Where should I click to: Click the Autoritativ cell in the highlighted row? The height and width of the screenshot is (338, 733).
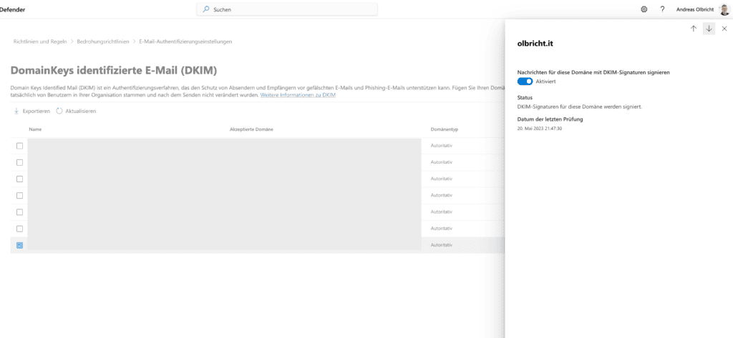pos(441,245)
